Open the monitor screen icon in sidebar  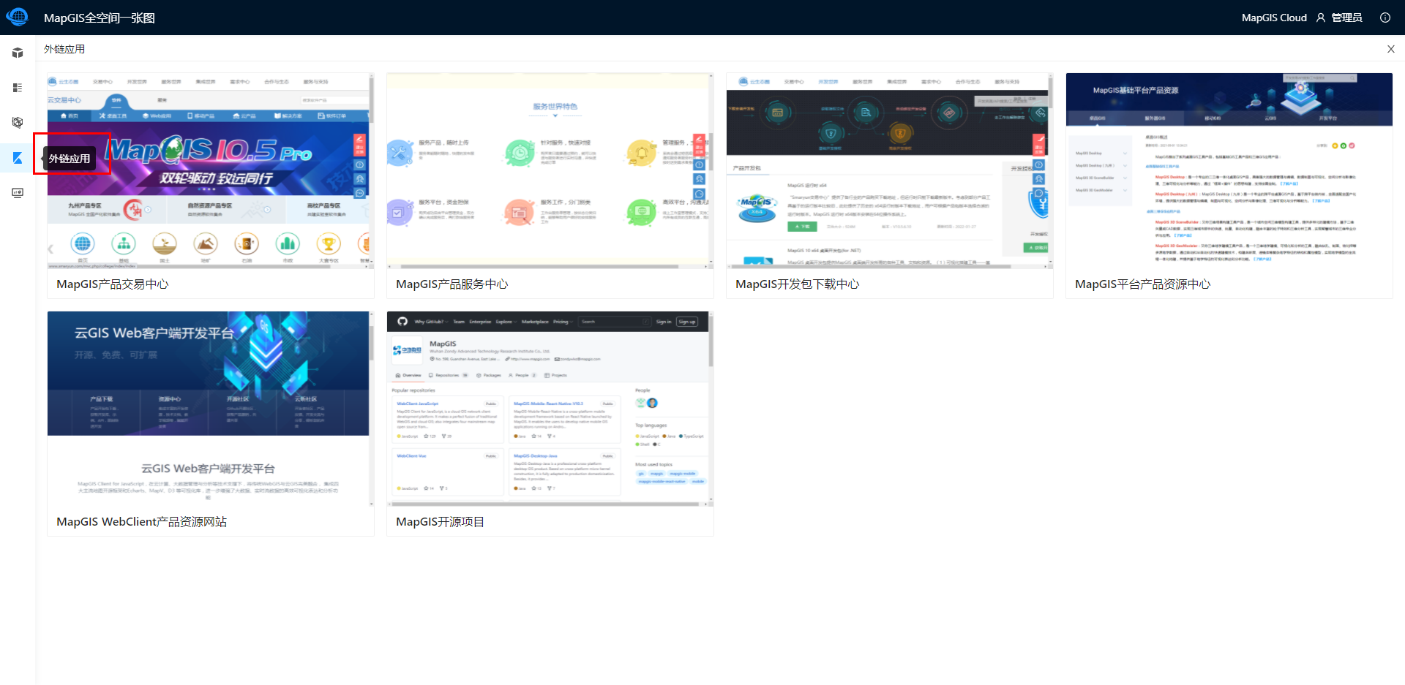click(18, 193)
